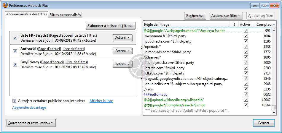Screen dimensions: 282x133
Task: Open the Apprendre davantage link
Action: (x=29, y=108)
